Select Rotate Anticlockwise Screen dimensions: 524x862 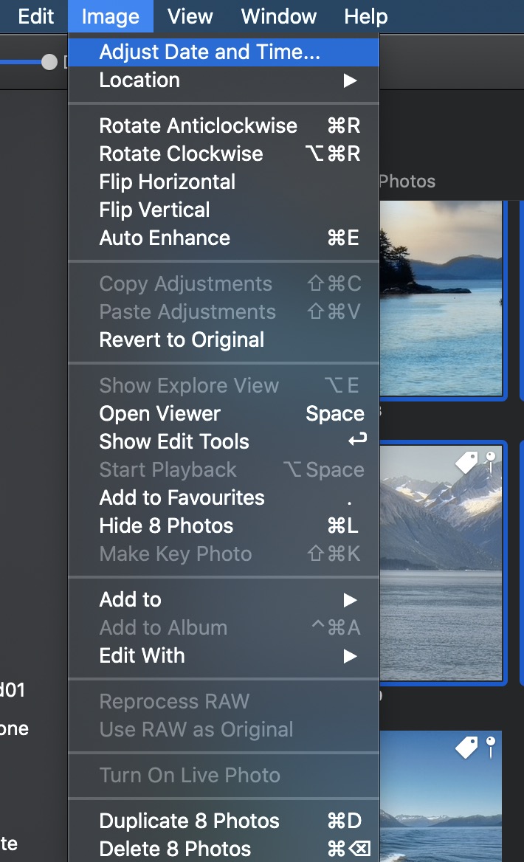tap(198, 125)
